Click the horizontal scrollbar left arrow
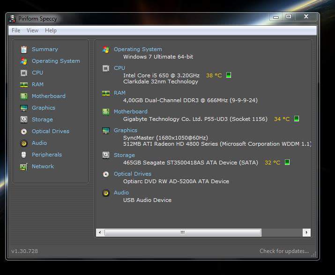 point(100,232)
